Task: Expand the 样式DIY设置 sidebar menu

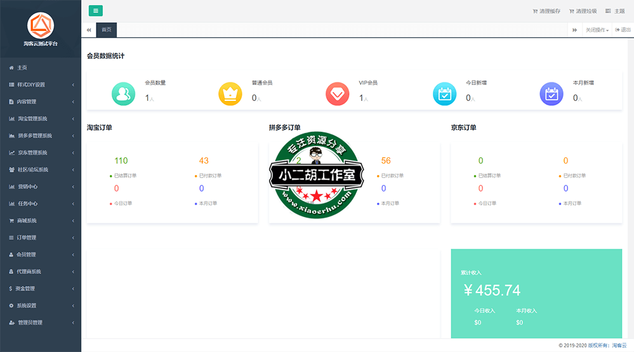Action: 41,84
